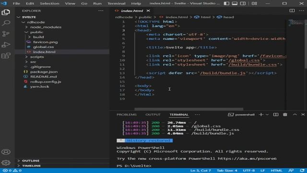This screenshot has width=307, height=173.
Task: Toggle the bottom panel layout icon
Action: coord(235,3)
